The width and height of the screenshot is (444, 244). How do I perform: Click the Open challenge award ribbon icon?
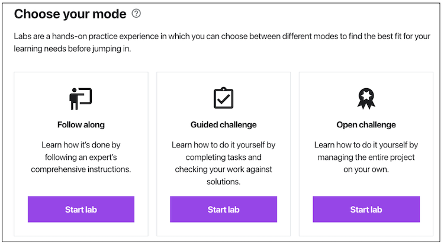pyautogui.click(x=366, y=98)
